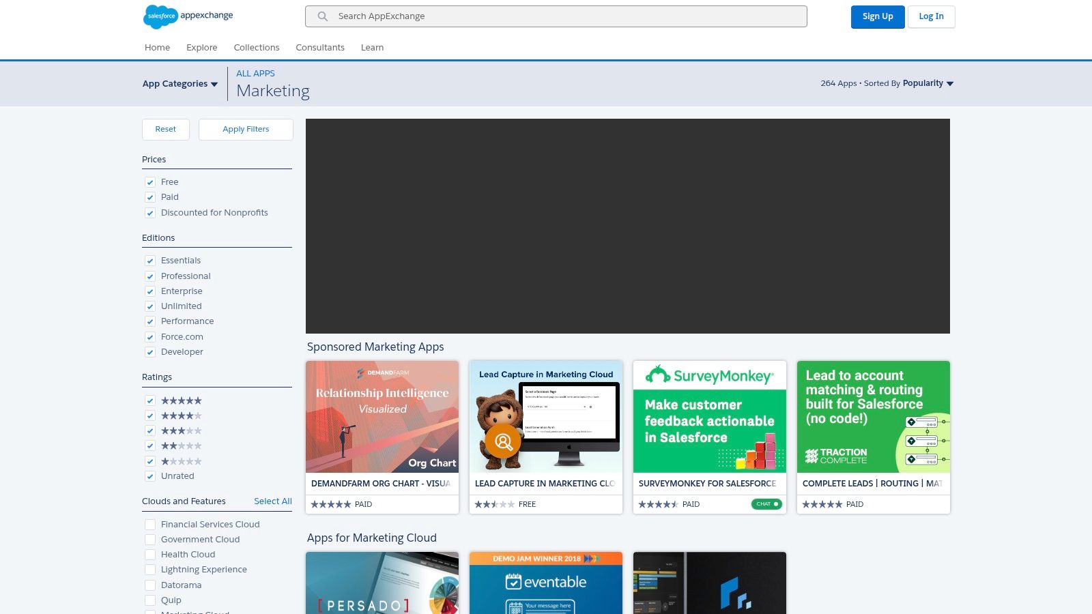Uncheck the Unrated ratings filter
Screen dimensions: 1092x614
[x=150, y=476]
